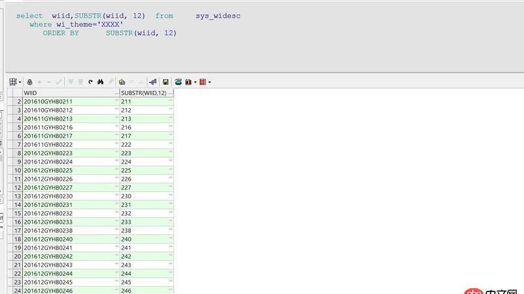The image size is (524, 294).
Task: Click the grid select-mode icon
Action: pyautogui.click(x=13, y=82)
